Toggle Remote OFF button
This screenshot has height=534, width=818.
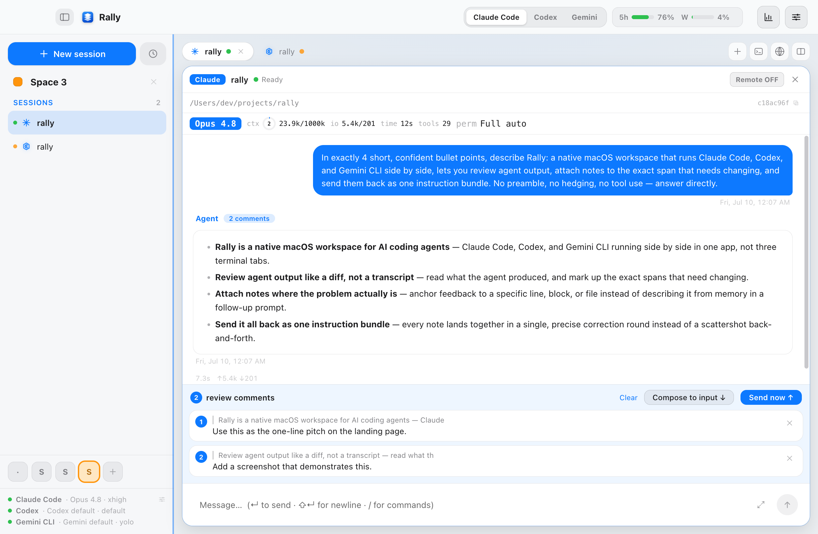(756, 79)
